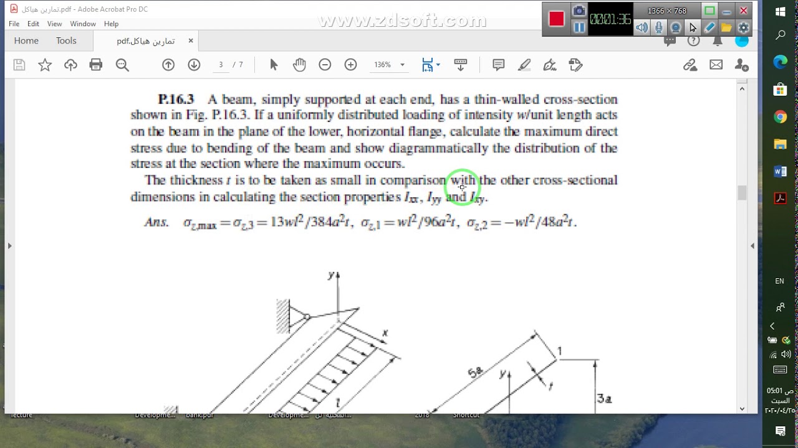Open the chat messages icon near Help
The image size is (798, 448).
click(670, 41)
